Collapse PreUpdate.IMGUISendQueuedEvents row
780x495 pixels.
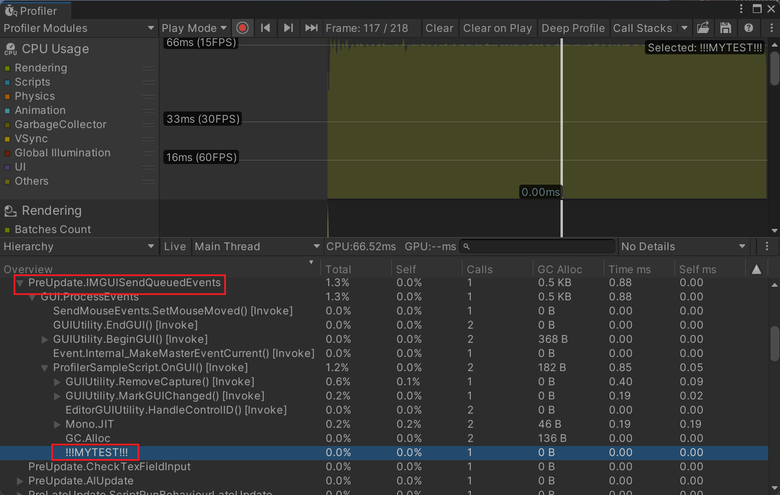[20, 283]
